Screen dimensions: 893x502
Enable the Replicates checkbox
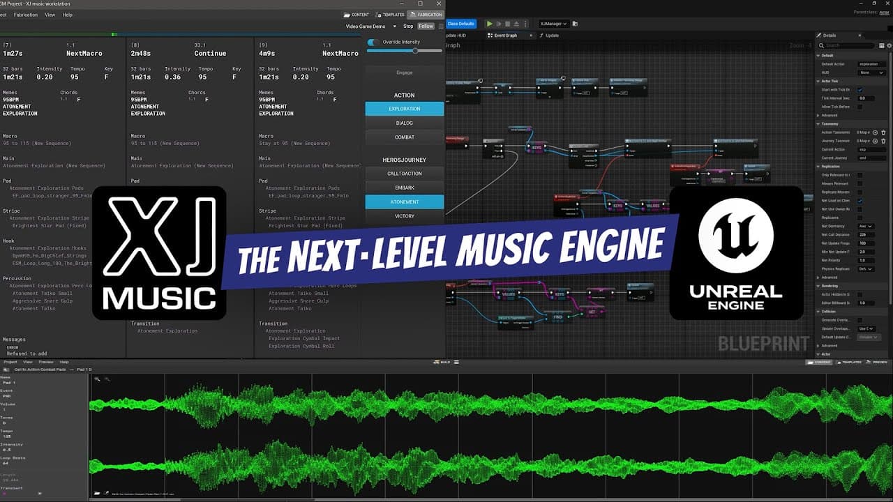click(860, 218)
